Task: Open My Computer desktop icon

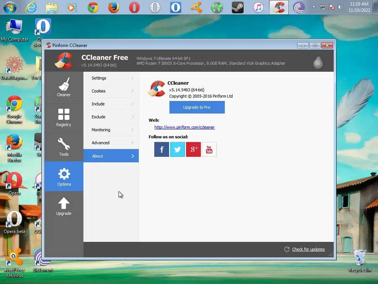Action: [14, 30]
